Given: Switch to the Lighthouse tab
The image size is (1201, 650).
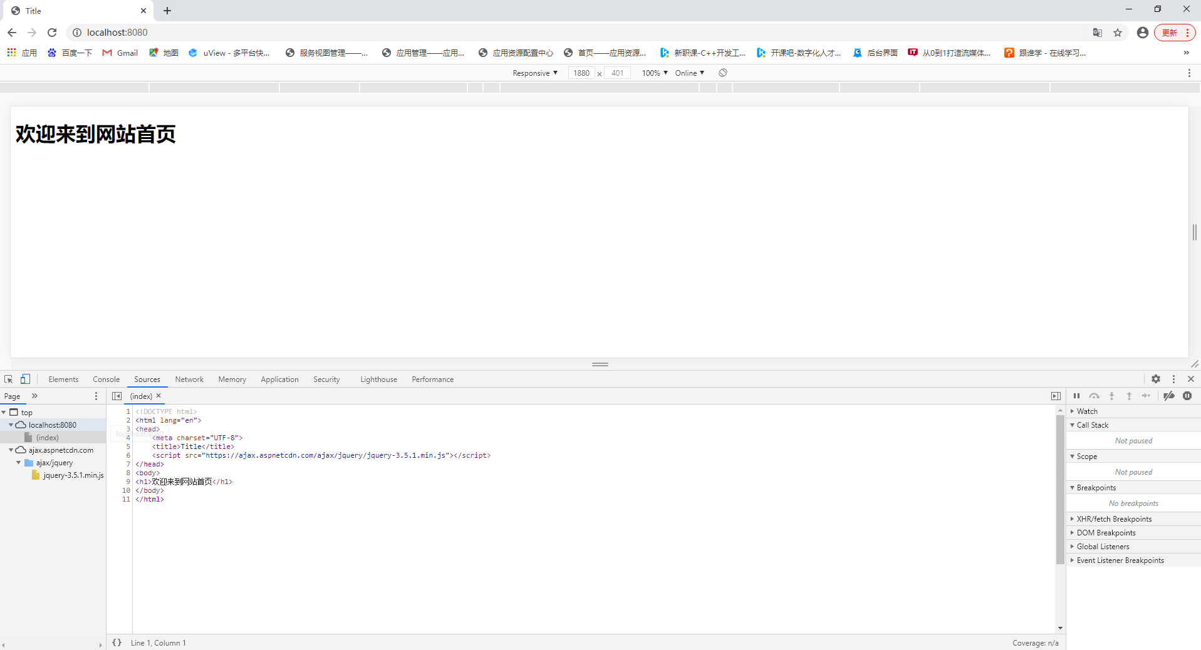Looking at the screenshot, I should (x=378, y=379).
